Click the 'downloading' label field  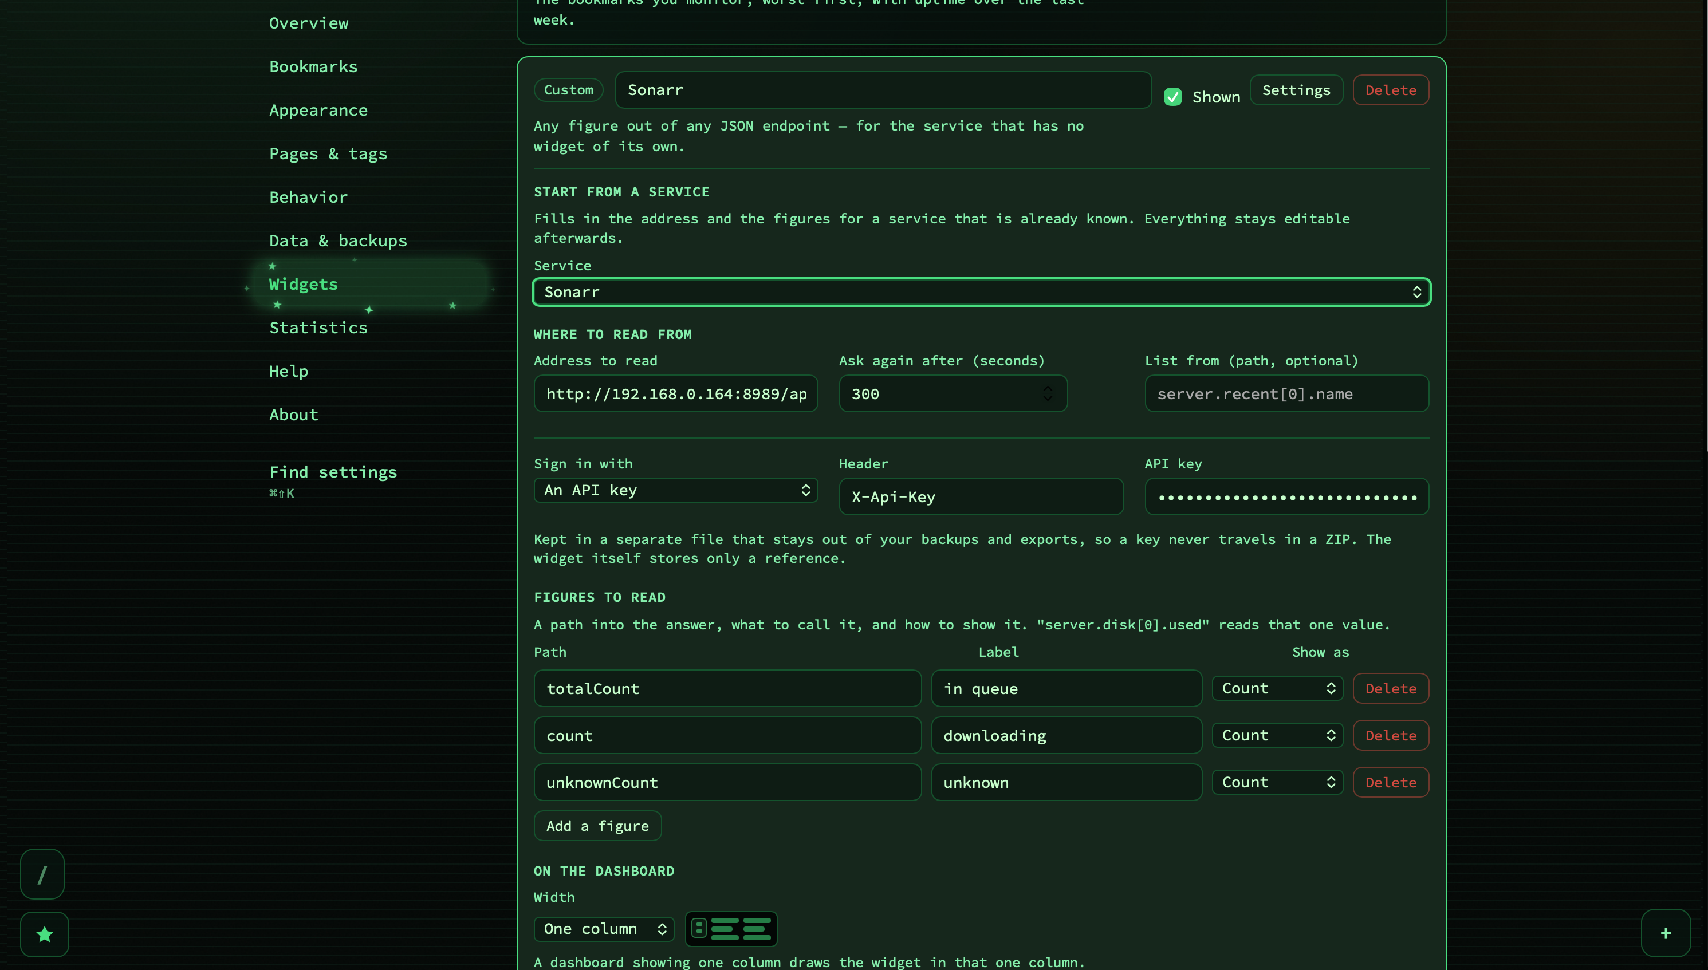tap(1066, 735)
